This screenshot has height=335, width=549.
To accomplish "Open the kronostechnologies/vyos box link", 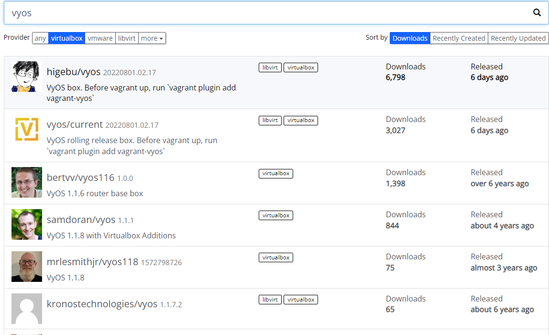I will point(102,304).
